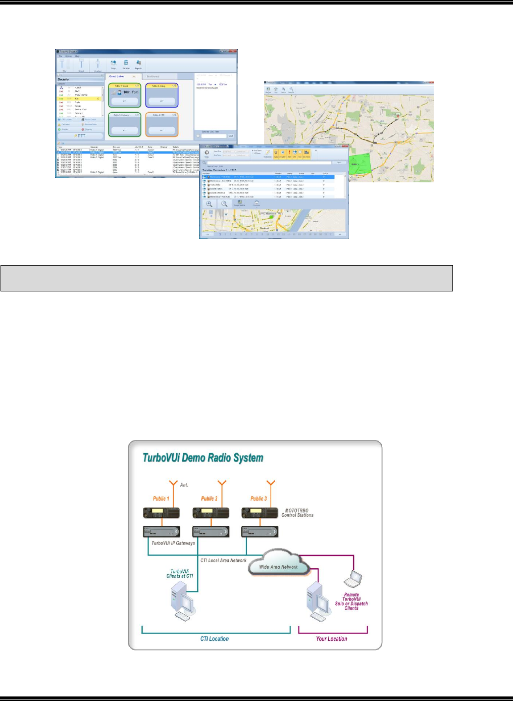Screen dimensions: 513x701
Task: Toggle the Site Notice filter in Archive window
Action: [x=306, y=154]
